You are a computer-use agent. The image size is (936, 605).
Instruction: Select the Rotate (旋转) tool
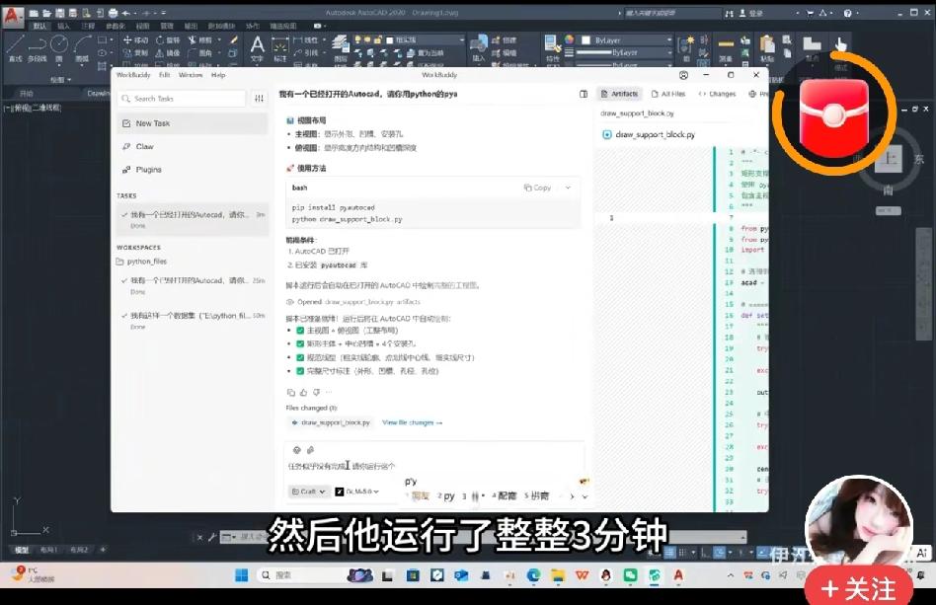point(168,40)
